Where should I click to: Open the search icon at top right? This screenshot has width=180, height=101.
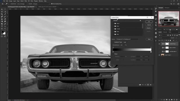point(171,4)
